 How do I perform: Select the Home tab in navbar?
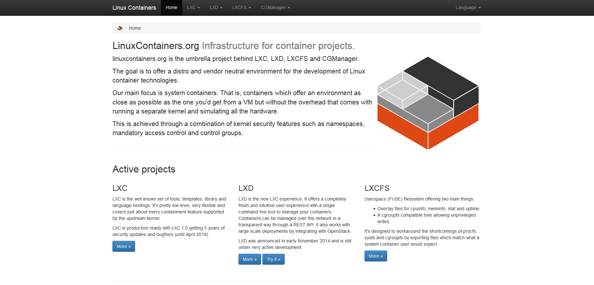[171, 7]
